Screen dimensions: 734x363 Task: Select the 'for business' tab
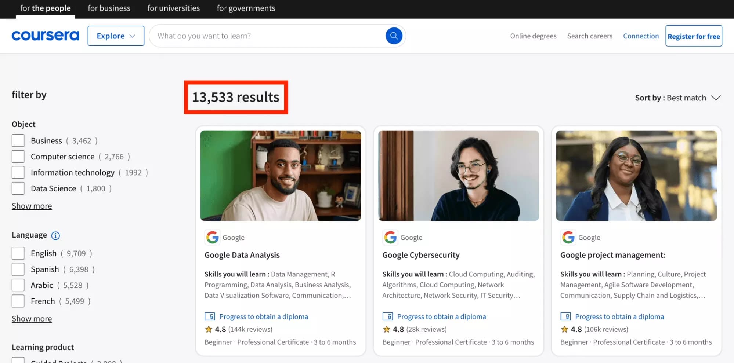pyautogui.click(x=109, y=8)
